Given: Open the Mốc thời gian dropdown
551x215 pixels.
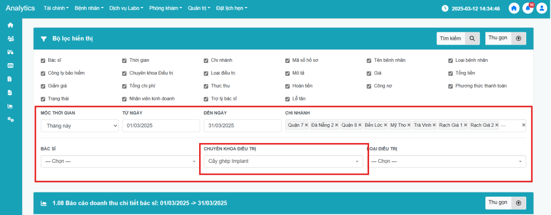Looking at the screenshot, I should click(x=80, y=125).
